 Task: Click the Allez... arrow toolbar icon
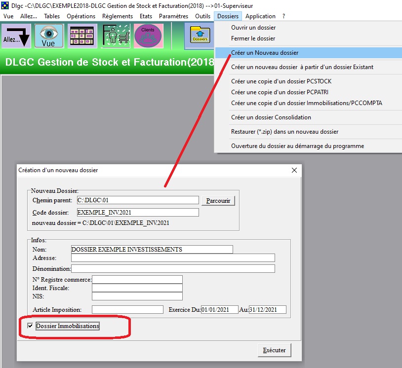16,36
